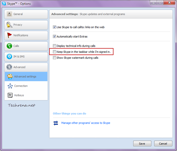Select Connection under Advanced
Screen dimensions: 177x151
[26, 86]
